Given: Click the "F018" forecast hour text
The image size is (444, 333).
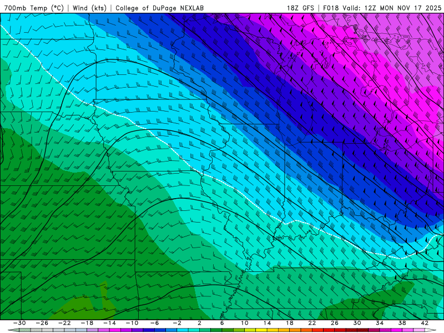Looking at the screenshot, I should [x=331, y=8].
